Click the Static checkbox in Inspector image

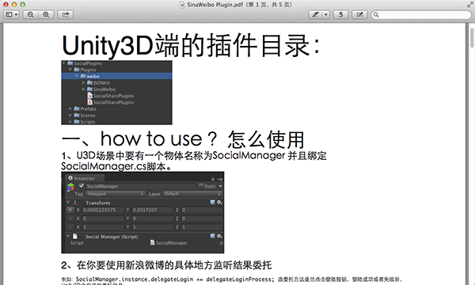click(200, 186)
